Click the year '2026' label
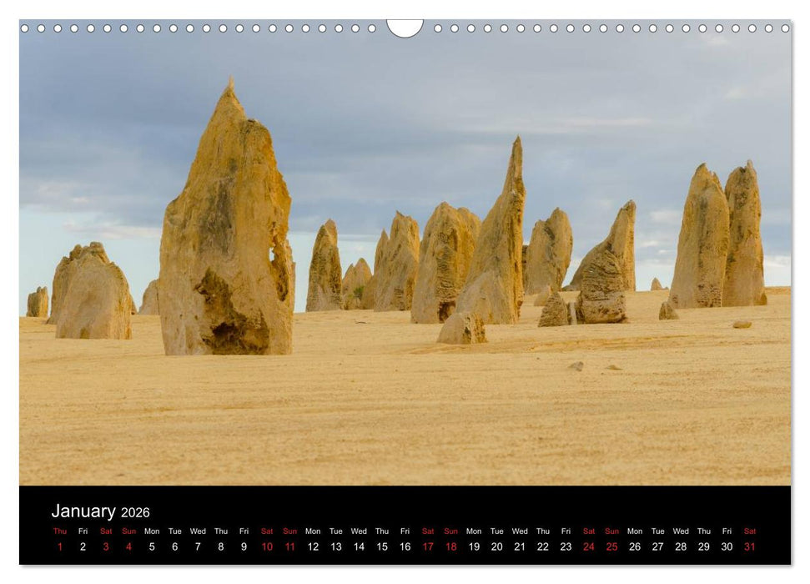The width and height of the screenshot is (810, 584). (x=138, y=512)
